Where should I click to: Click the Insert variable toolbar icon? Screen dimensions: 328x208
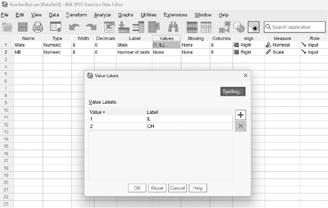[x=206, y=27]
